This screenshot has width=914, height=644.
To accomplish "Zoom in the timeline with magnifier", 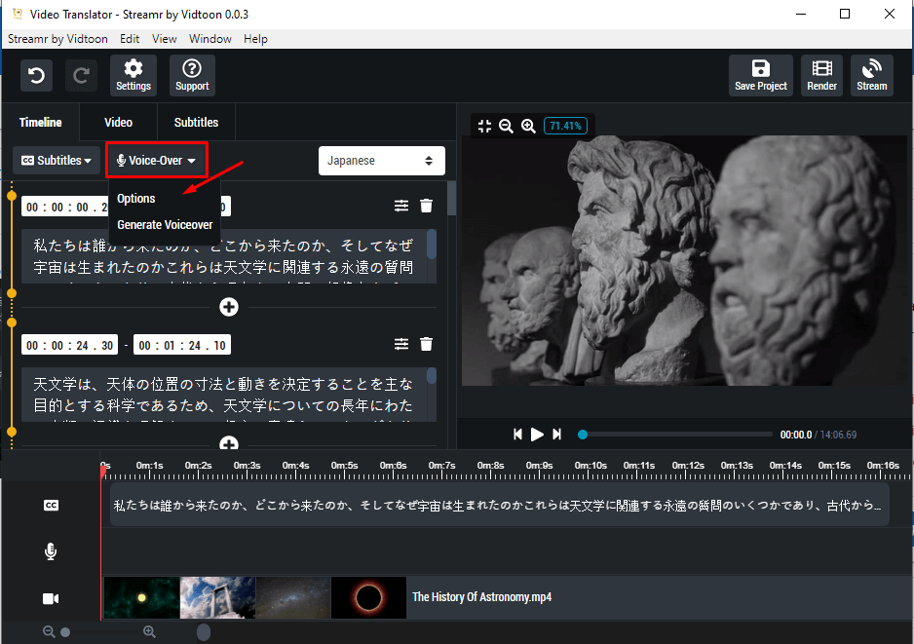I will tap(149, 631).
